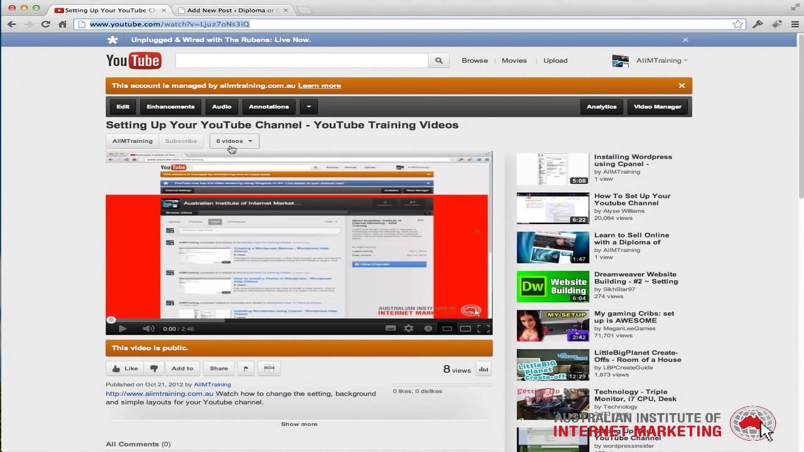Click the Learn more link
The height and width of the screenshot is (452, 804).
pyautogui.click(x=319, y=85)
